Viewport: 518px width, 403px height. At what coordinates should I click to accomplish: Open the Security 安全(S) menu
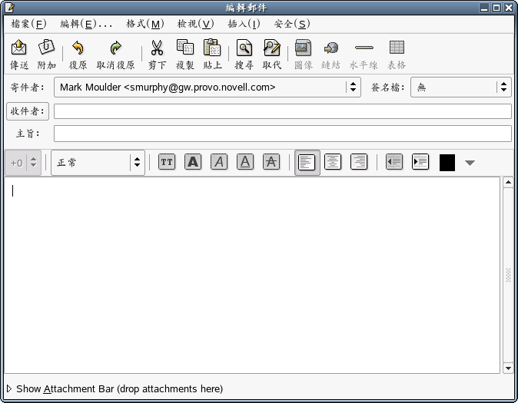pyautogui.click(x=292, y=24)
